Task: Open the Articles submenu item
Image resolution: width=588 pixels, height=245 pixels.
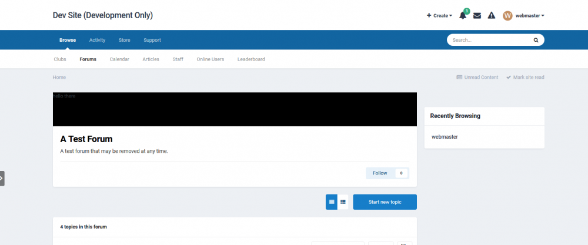Action: [x=151, y=59]
